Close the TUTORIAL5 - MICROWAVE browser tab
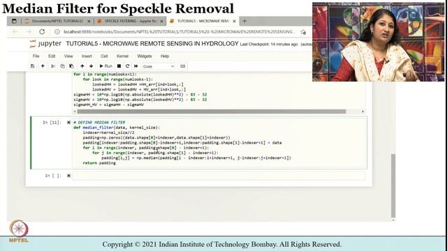 coord(234,22)
